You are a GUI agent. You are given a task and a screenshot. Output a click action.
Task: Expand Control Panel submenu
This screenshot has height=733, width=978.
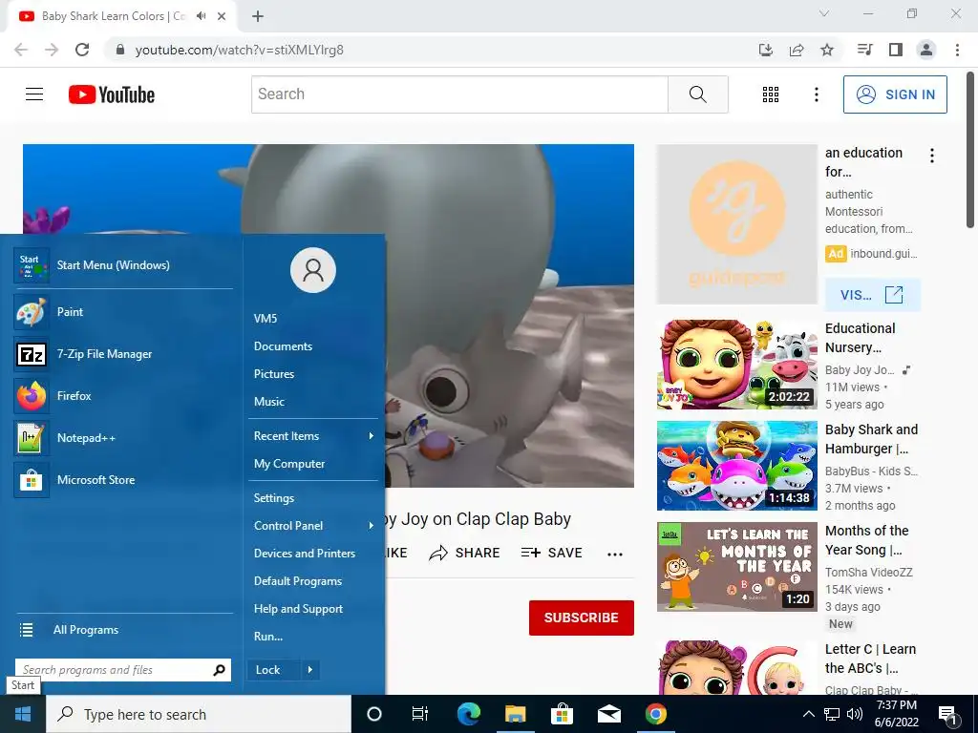[x=313, y=526]
